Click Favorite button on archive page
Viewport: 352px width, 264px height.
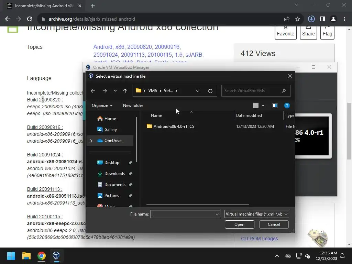click(286, 33)
